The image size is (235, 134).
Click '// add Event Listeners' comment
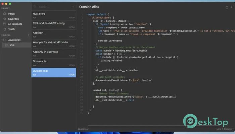110,77
